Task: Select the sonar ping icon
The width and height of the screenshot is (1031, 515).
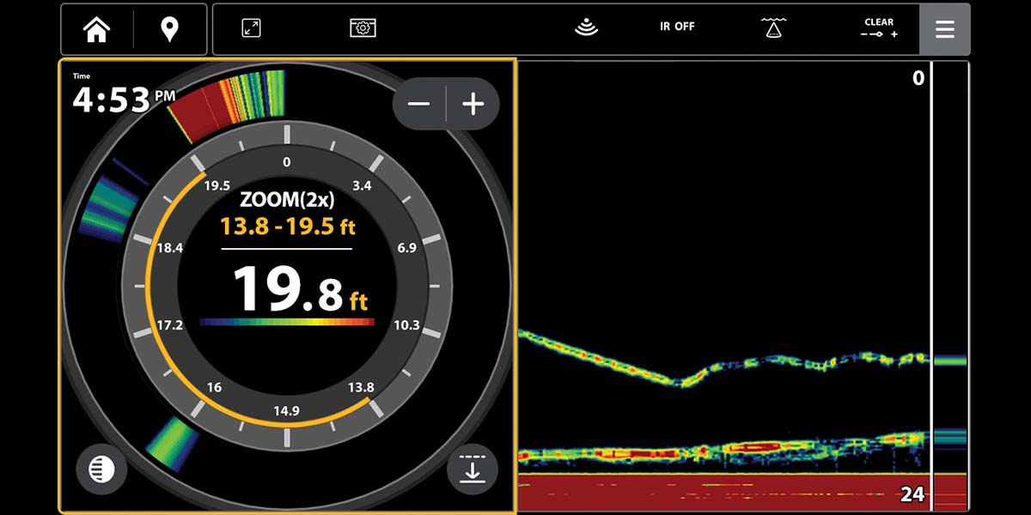Action: pos(585,28)
